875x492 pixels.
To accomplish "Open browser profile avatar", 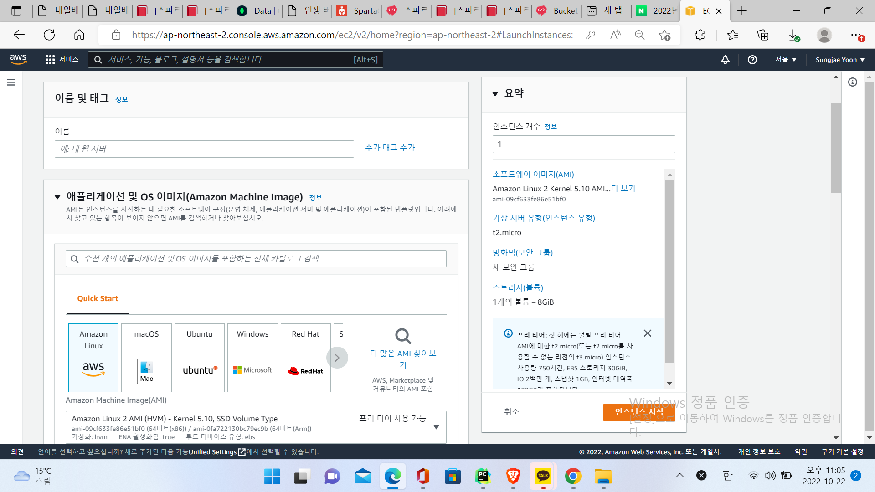I will click(x=824, y=35).
